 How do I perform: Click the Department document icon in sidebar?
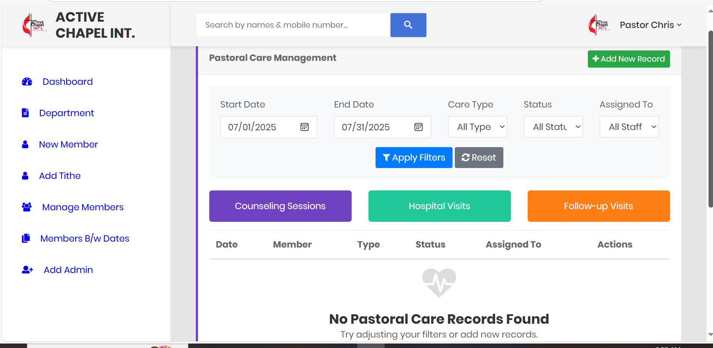pyautogui.click(x=25, y=113)
